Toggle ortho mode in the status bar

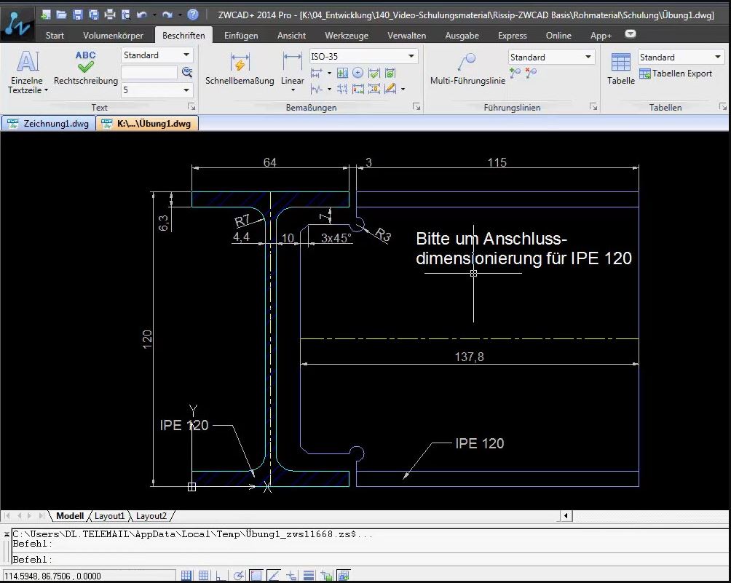tap(221, 576)
